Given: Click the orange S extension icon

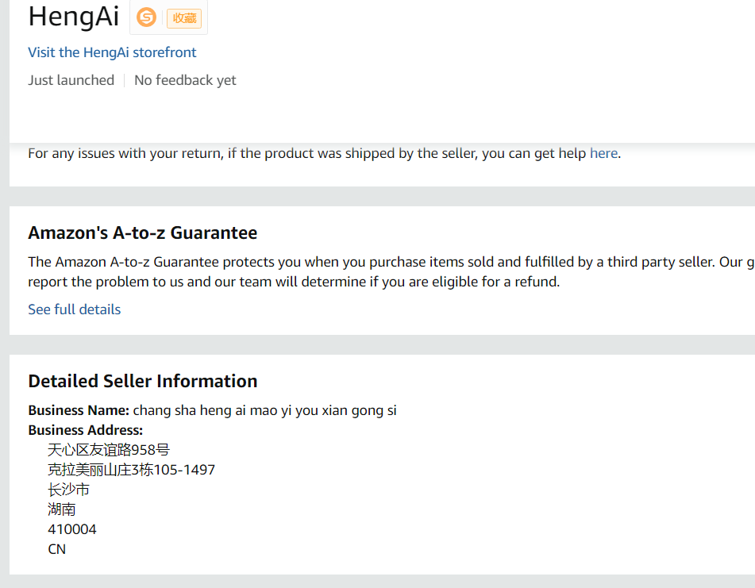Looking at the screenshot, I should click(x=146, y=17).
